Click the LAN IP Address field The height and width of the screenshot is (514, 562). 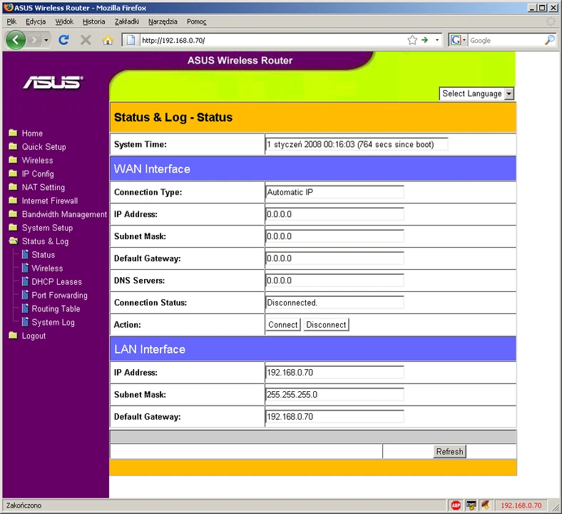click(x=334, y=373)
